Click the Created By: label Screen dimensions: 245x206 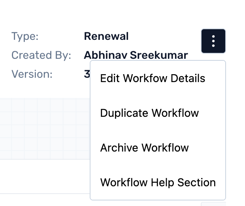(x=41, y=55)
